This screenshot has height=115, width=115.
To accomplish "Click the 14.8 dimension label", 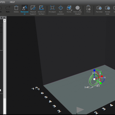I will (x=98, y=86).
